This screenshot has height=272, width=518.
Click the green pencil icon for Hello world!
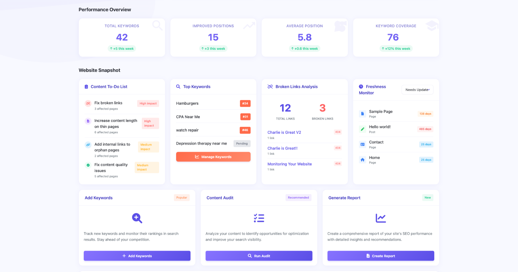pyautogui.click(x=363, y=129)
